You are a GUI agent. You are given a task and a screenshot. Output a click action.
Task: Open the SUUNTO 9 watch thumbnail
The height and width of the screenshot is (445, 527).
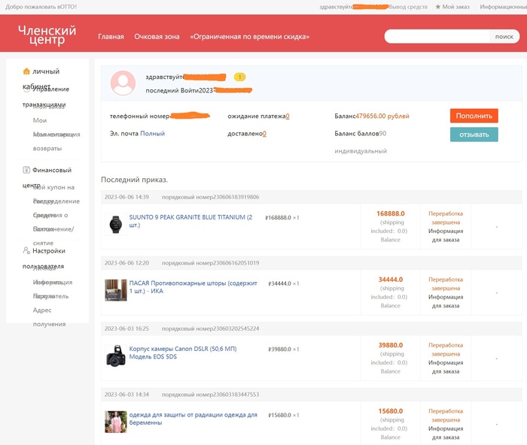click(x=116, y=224)
